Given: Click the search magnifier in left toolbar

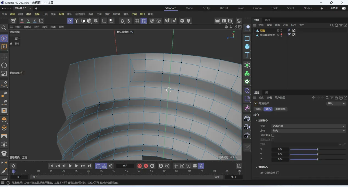Looking at the screenshot, I should tap(4, 28).
